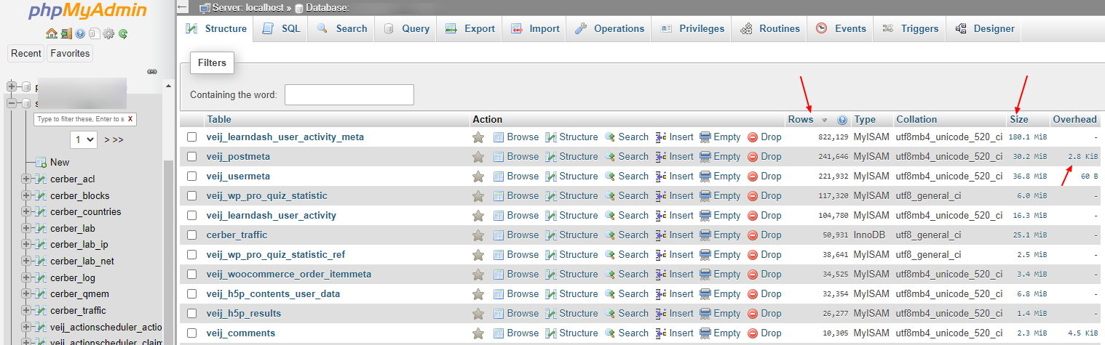Reload navigation panel green arrow icon
This screenshot has width=1105, height=345.
point(123,33)
